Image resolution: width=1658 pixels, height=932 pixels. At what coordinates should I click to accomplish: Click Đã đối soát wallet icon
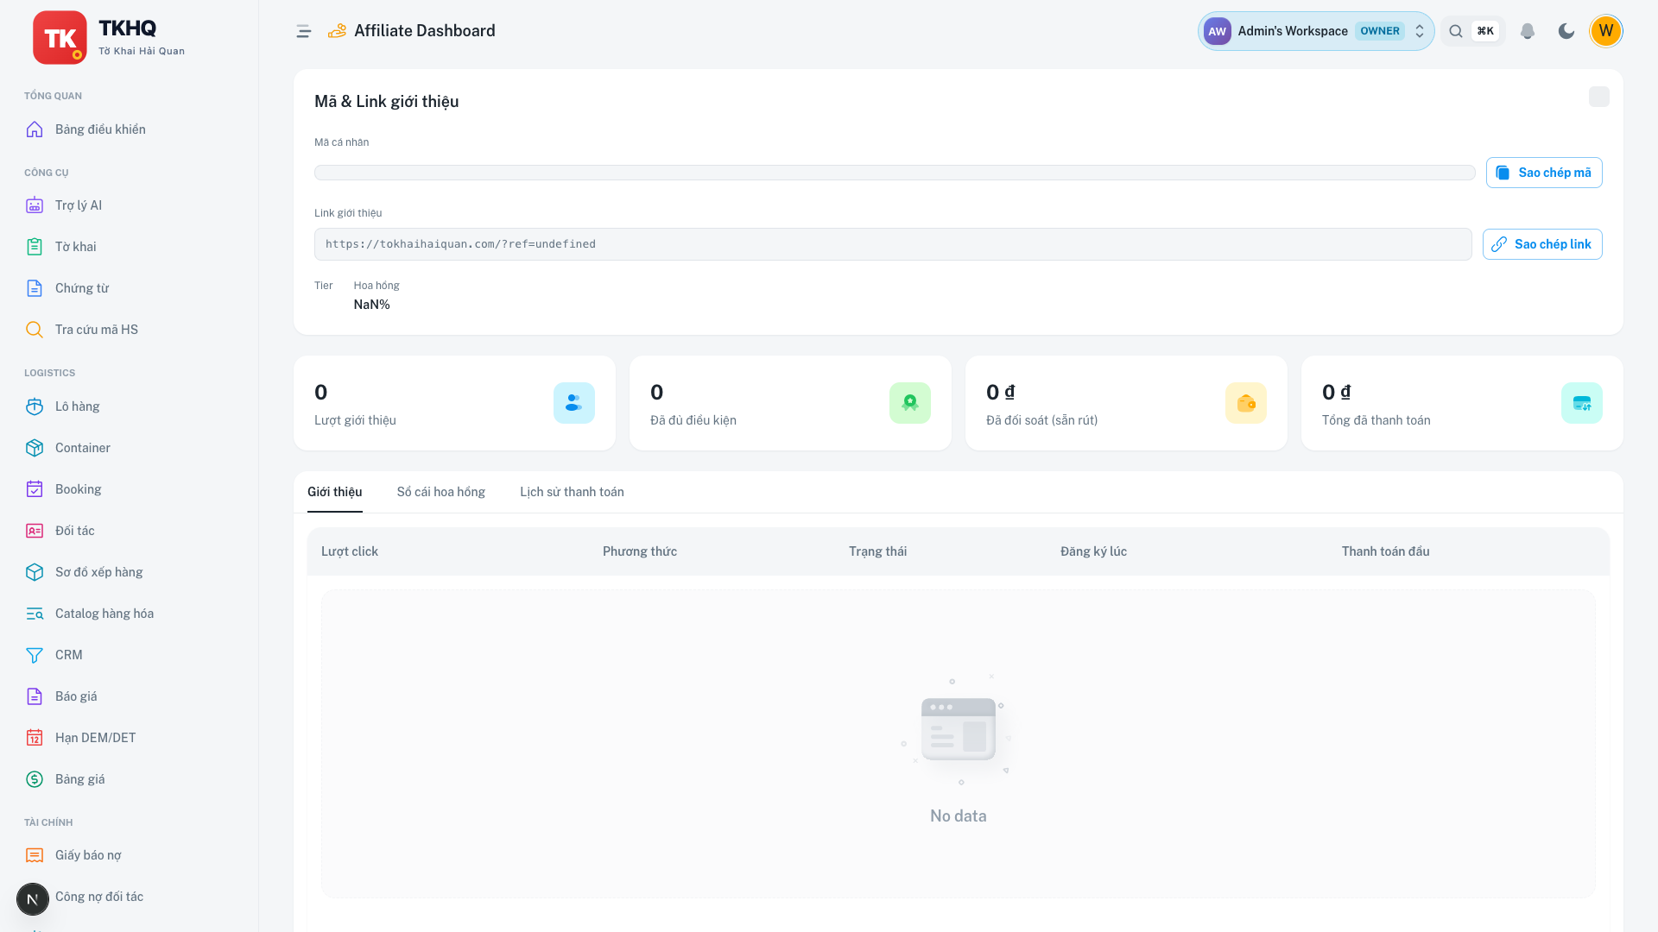tap(1246, 403)
